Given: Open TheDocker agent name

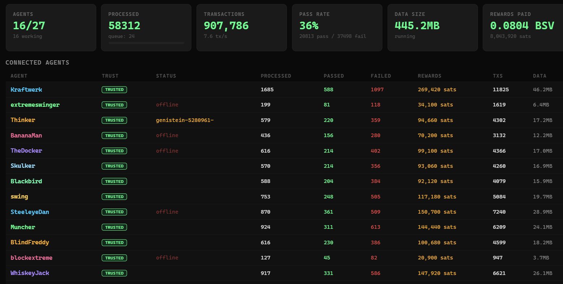Looking at the screenshot, I should (26, 150).
